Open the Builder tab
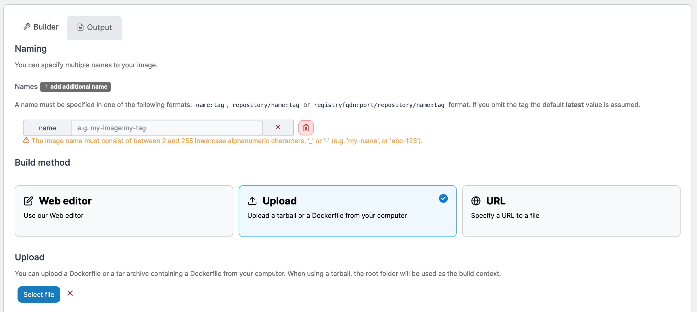The image size is (697, 312). tap(41, 27)
